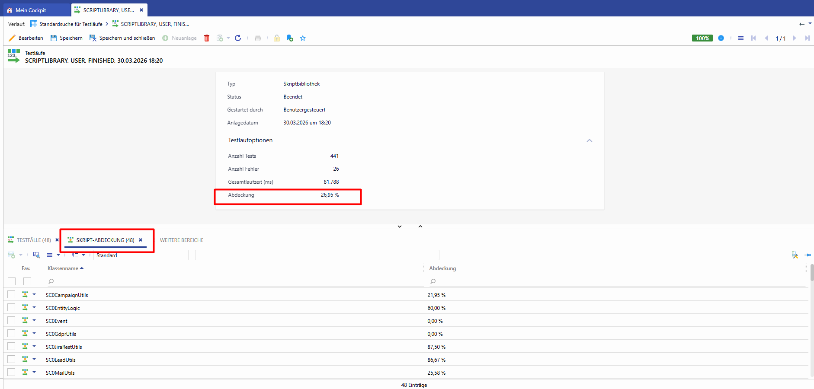Open the WEITERE BEREICHE tab
This screenshot has width=814, height=389.
click(182, 240)
